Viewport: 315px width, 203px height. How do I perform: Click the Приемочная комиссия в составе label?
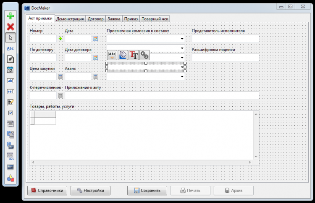coord(138,31)
